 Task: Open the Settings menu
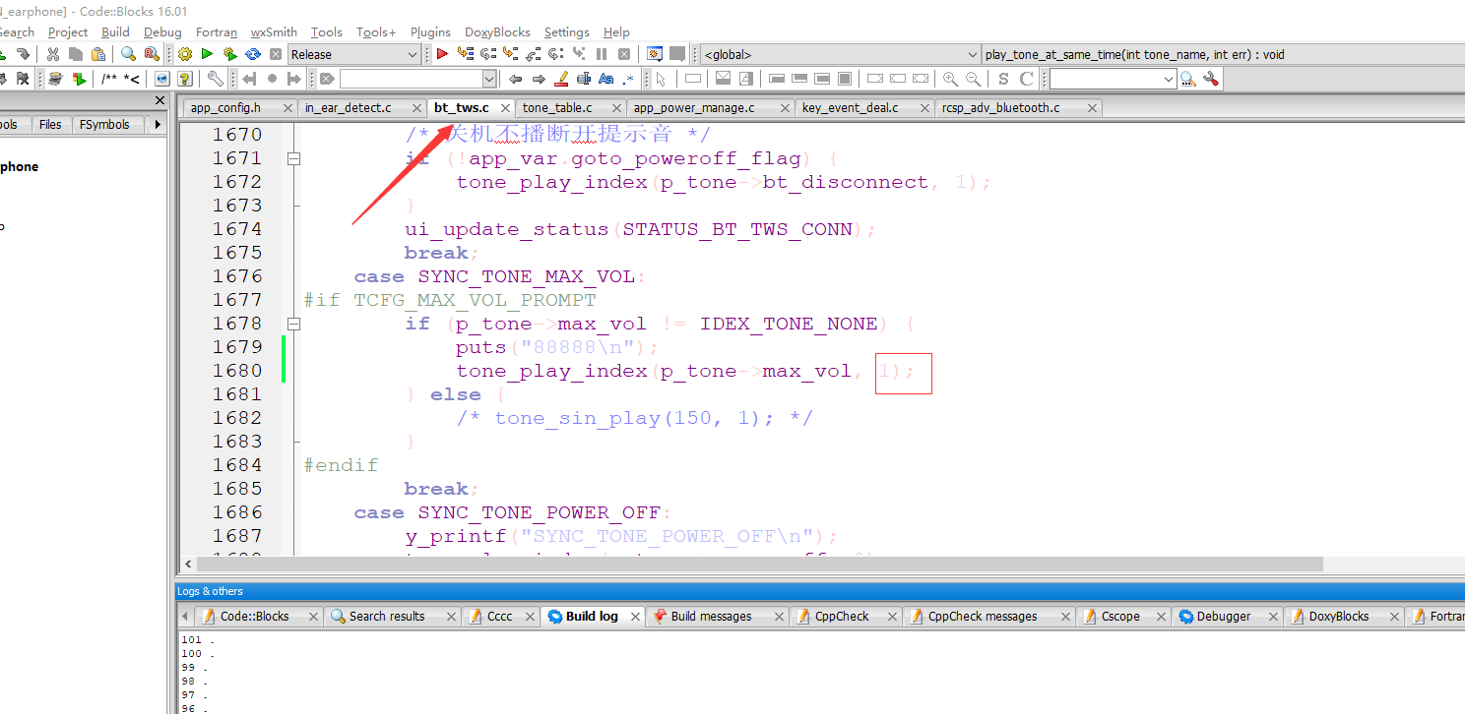(x=566, y=31)
